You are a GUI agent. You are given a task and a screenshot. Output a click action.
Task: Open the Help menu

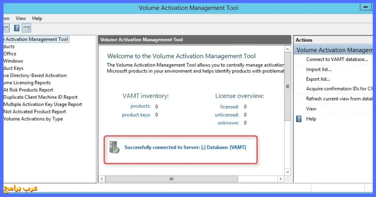(x=37, y=19)
